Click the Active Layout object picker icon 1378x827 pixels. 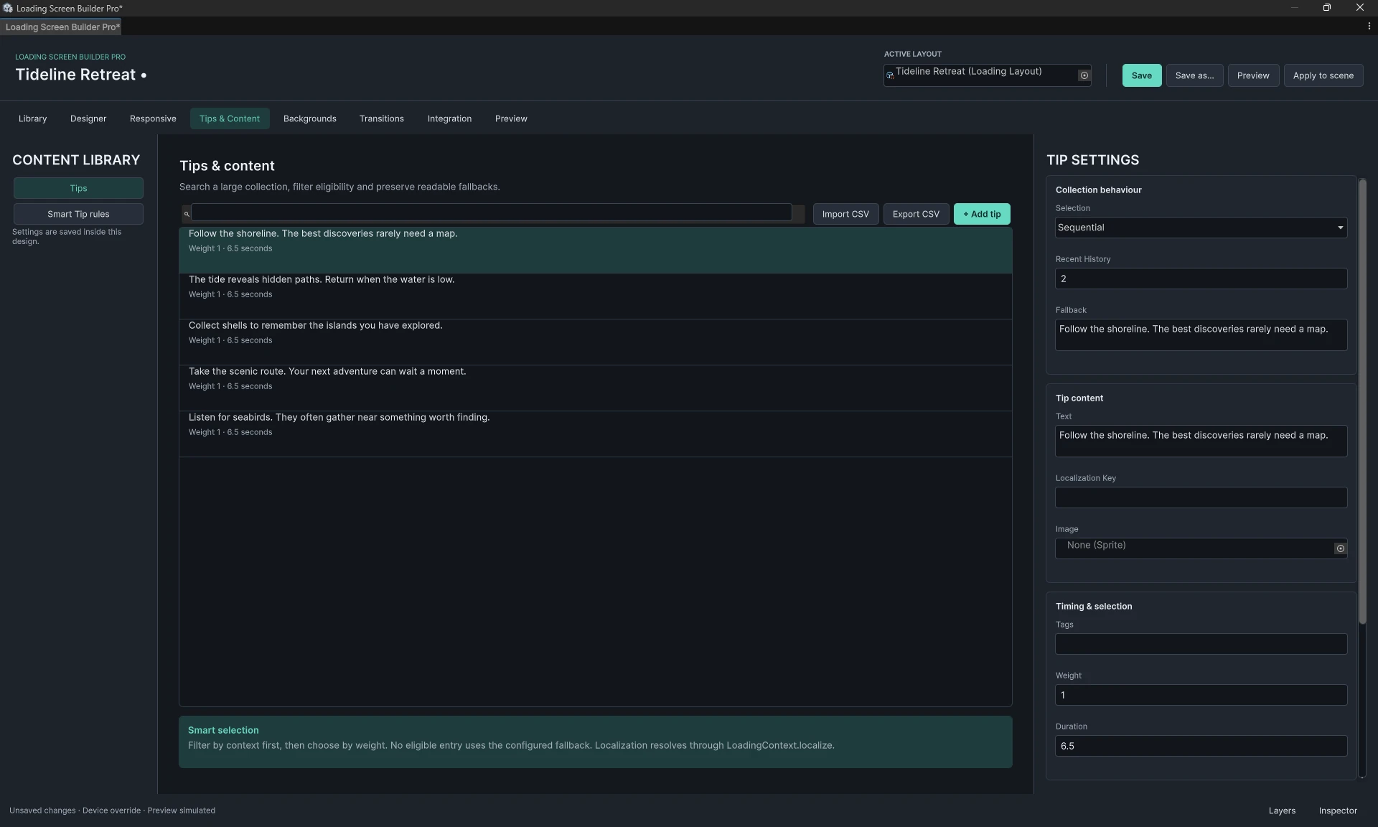point(1084,75)
